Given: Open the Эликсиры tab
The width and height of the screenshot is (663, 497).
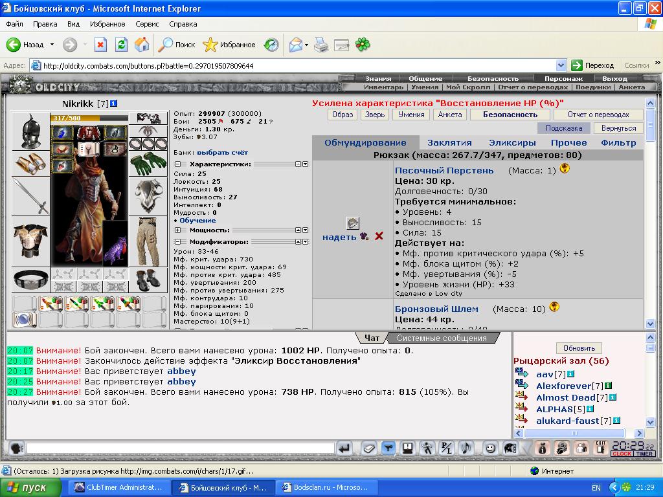Looking at the screenshot, I should (x=512, y=143).
